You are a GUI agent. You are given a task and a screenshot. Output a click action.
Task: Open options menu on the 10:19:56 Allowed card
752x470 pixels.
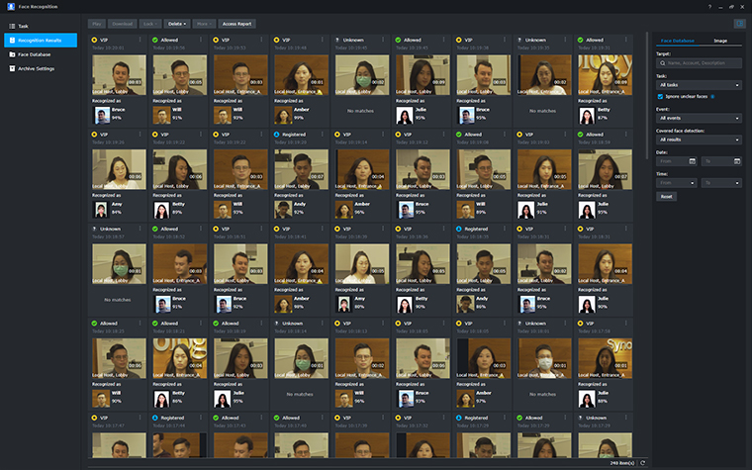coord(201,40)
